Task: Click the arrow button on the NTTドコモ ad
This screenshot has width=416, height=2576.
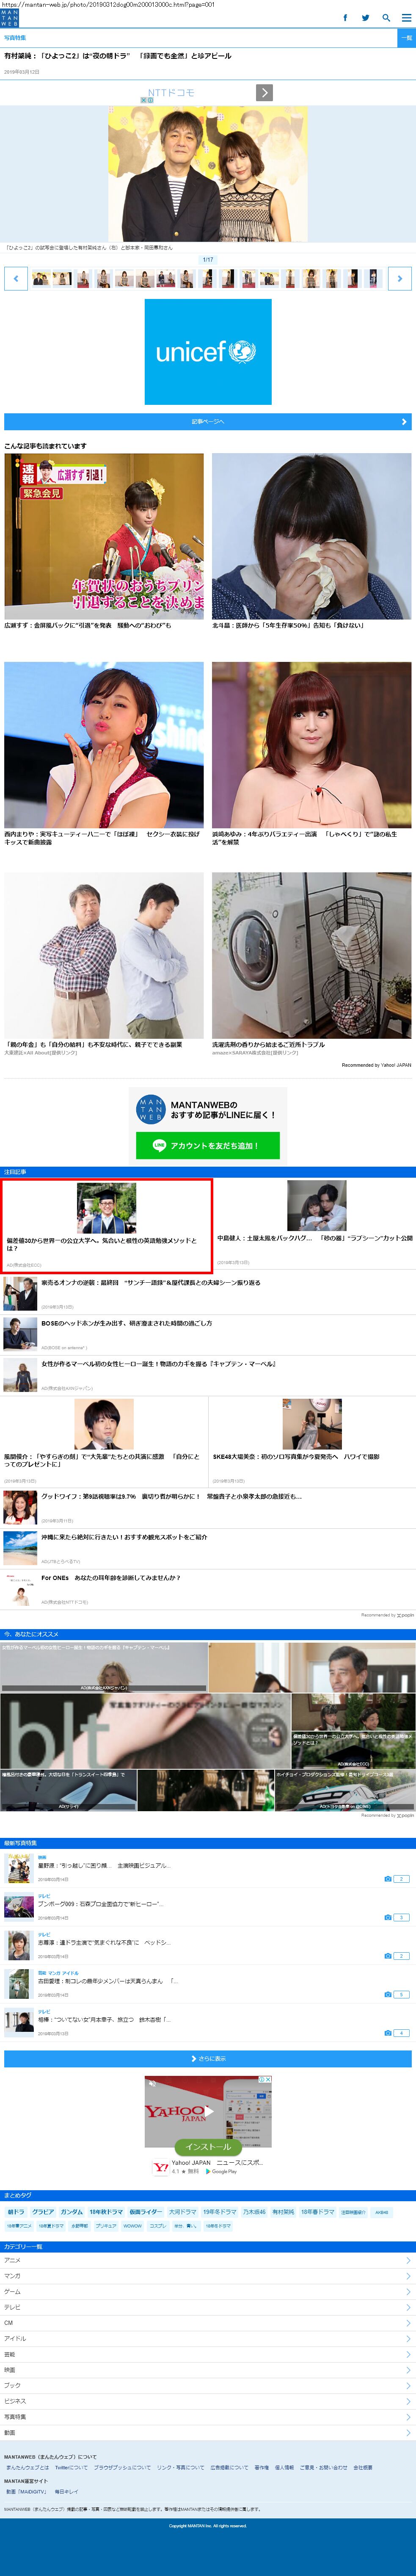Action: pyautogui.click(x=264, y=93)
